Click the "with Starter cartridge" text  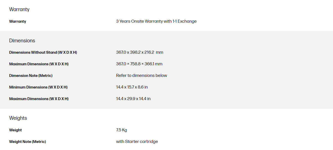[137, 142]
